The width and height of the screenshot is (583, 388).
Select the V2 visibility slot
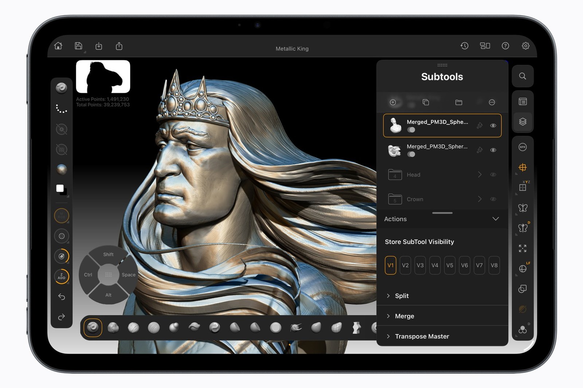(x=405, y=265)
